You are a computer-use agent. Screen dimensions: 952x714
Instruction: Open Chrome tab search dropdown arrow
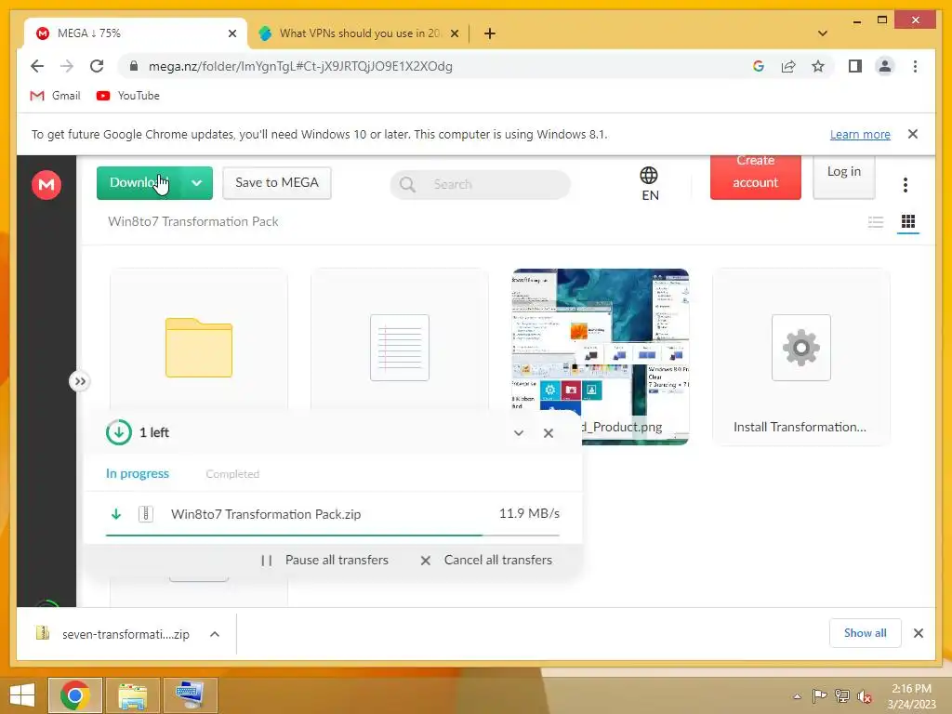coord(823,34)
